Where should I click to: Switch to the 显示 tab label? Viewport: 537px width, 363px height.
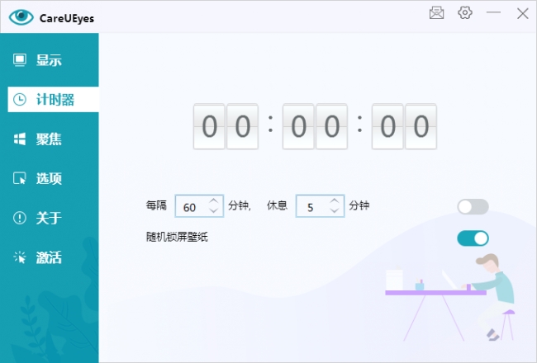(x=49, y=60)
